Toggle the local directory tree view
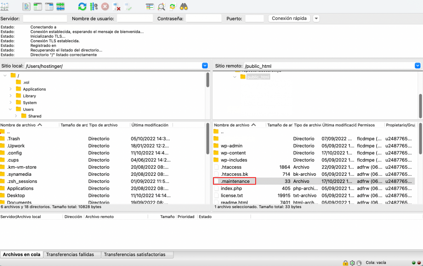This screenshot has height=266, width=423. click(38, 6)
